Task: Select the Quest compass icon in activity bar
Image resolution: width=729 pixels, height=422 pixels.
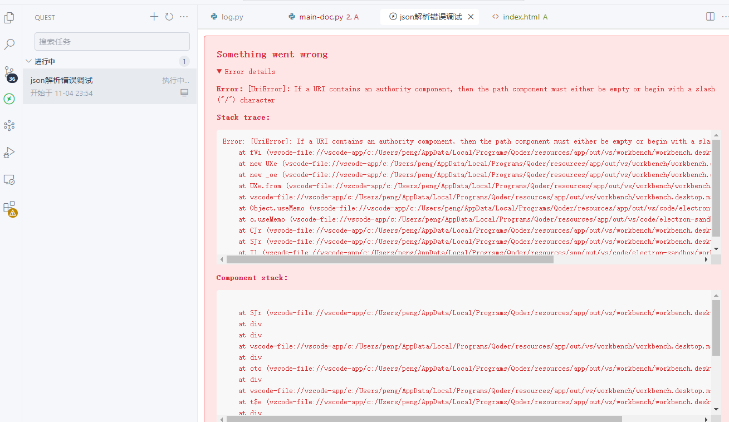Action: (x=9, y=99)
